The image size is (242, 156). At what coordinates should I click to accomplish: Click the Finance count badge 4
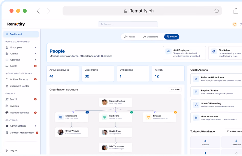pos(175,112)
